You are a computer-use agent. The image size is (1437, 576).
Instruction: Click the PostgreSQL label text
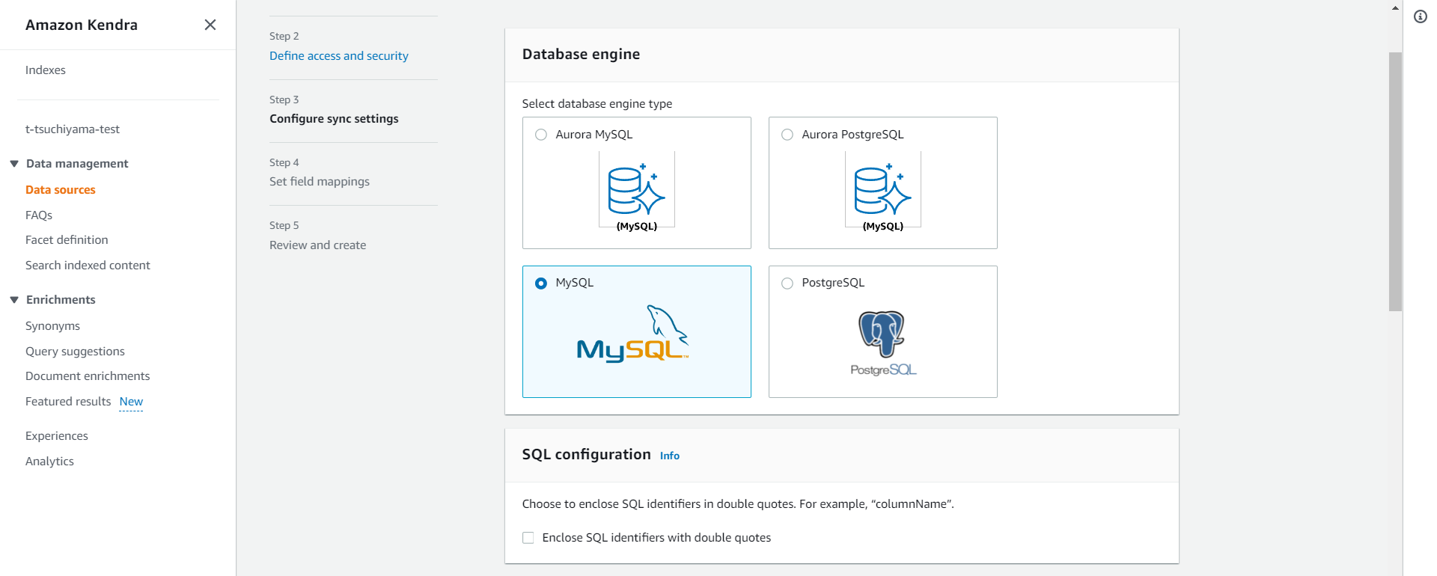pos(833,283)
